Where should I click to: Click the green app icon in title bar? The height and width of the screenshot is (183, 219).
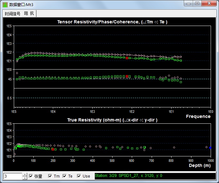click(5, 5)
